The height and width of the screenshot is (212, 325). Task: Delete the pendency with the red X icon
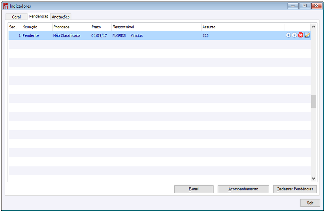(x=301, y=35)
